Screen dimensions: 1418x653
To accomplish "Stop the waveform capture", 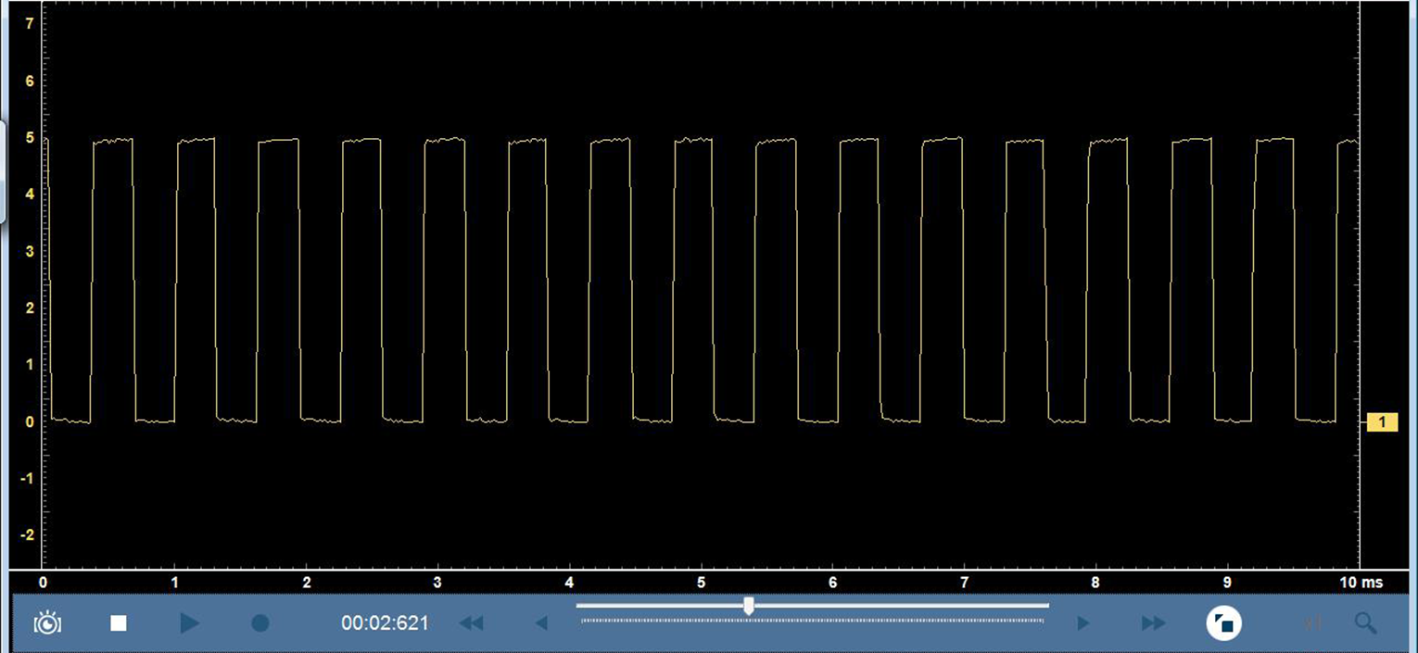I will click(119, 623).
